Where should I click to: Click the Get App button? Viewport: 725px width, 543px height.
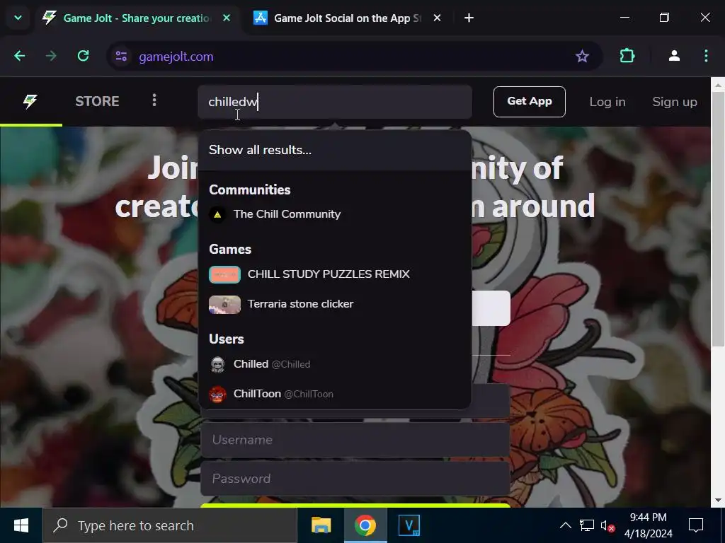tap(530, 102)
